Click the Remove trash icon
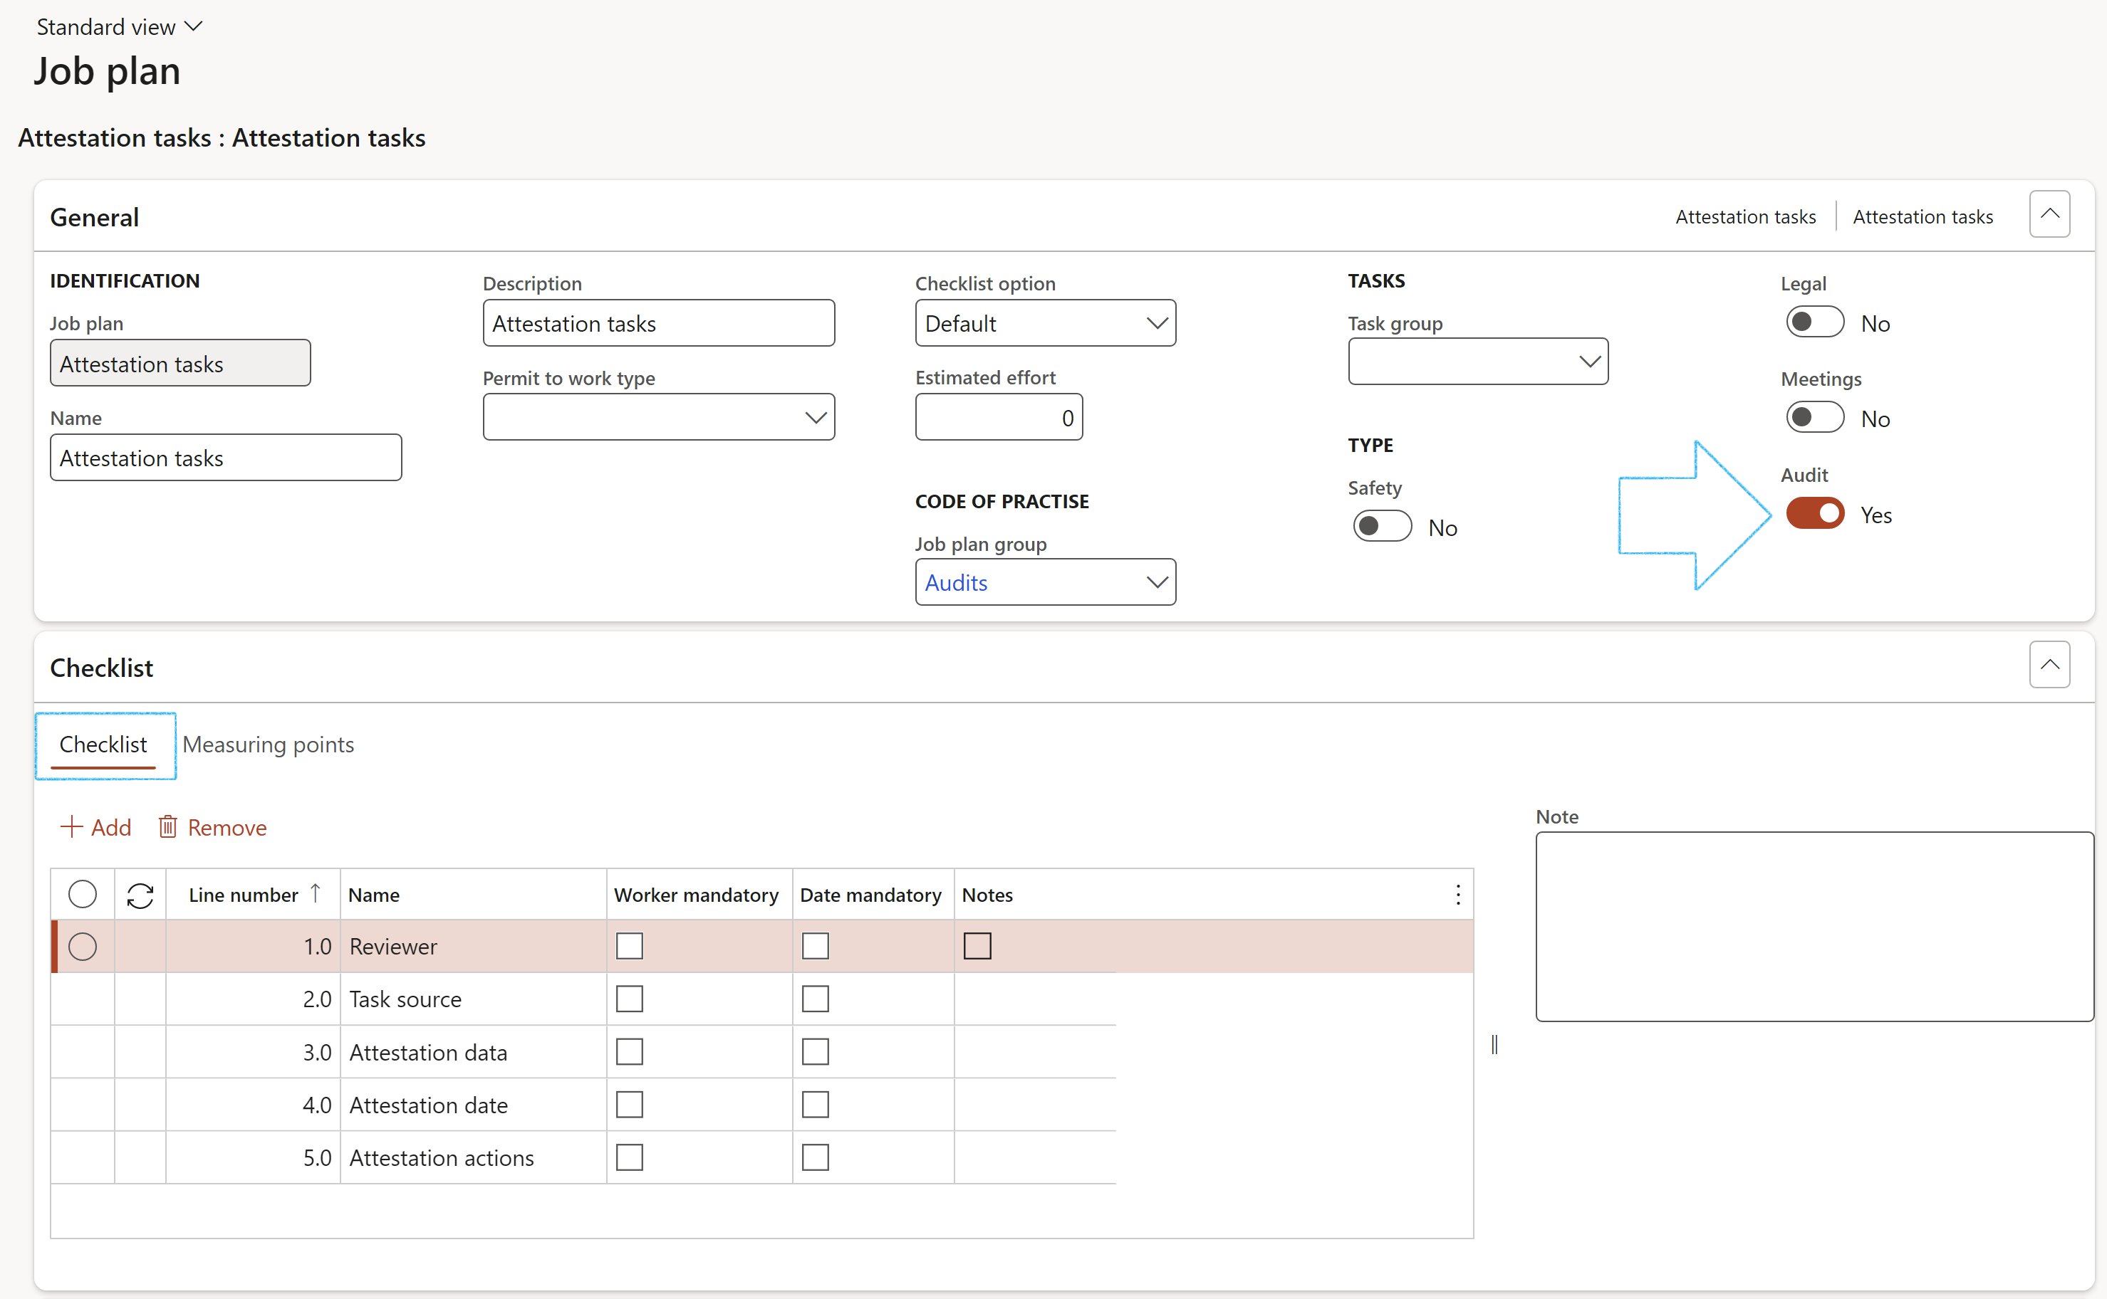 tap(167, 827)
